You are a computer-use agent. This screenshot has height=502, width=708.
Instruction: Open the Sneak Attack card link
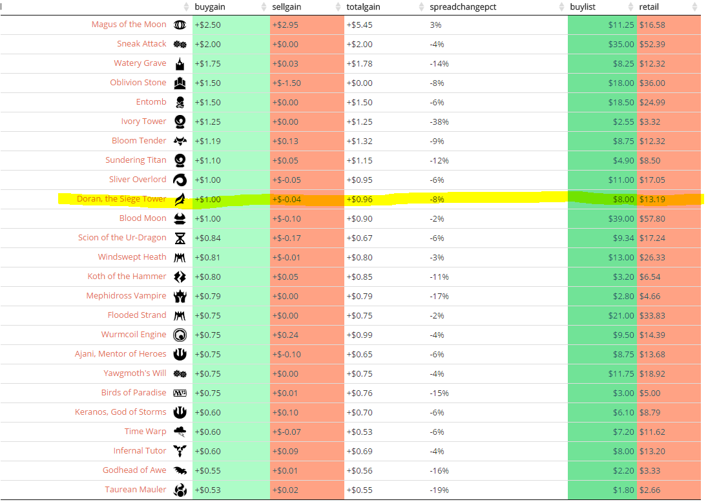[x=141, y=44]
